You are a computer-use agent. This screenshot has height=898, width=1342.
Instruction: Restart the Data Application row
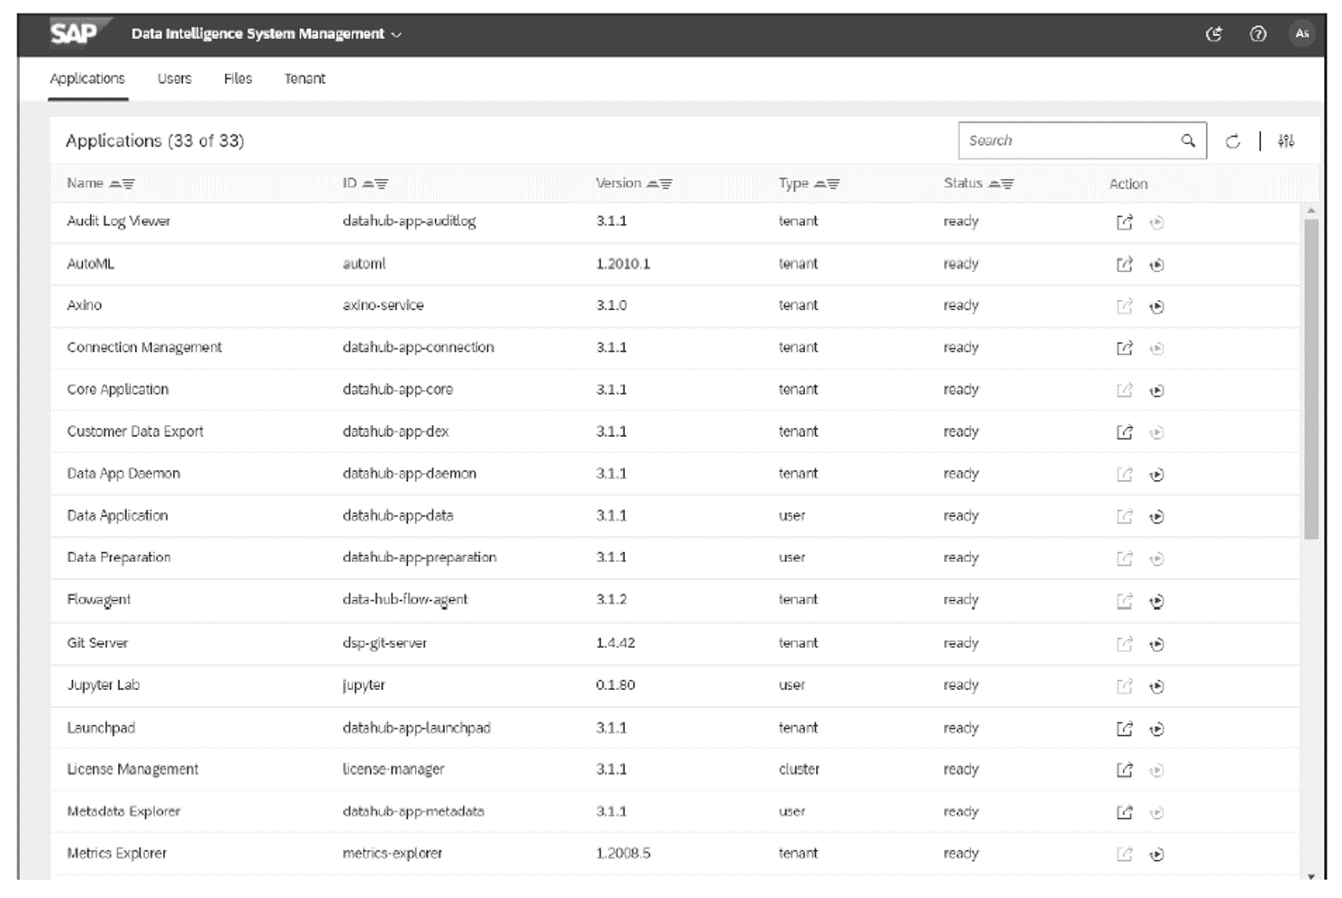tap(1157, 517)
